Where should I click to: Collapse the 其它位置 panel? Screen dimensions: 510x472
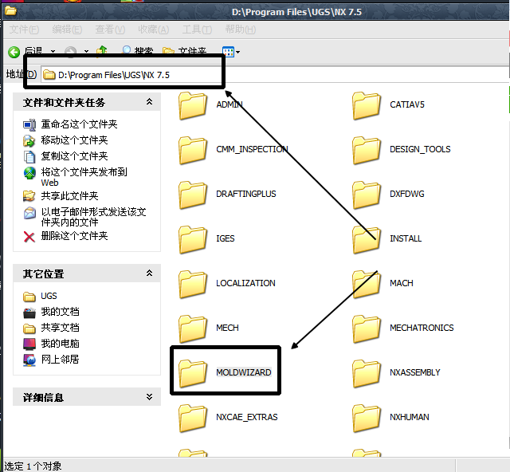[149, 273]
